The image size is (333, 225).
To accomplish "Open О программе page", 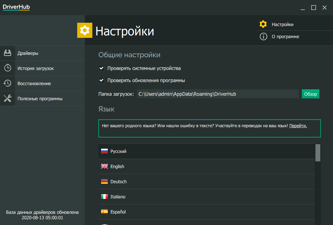I will coord(295,37).
